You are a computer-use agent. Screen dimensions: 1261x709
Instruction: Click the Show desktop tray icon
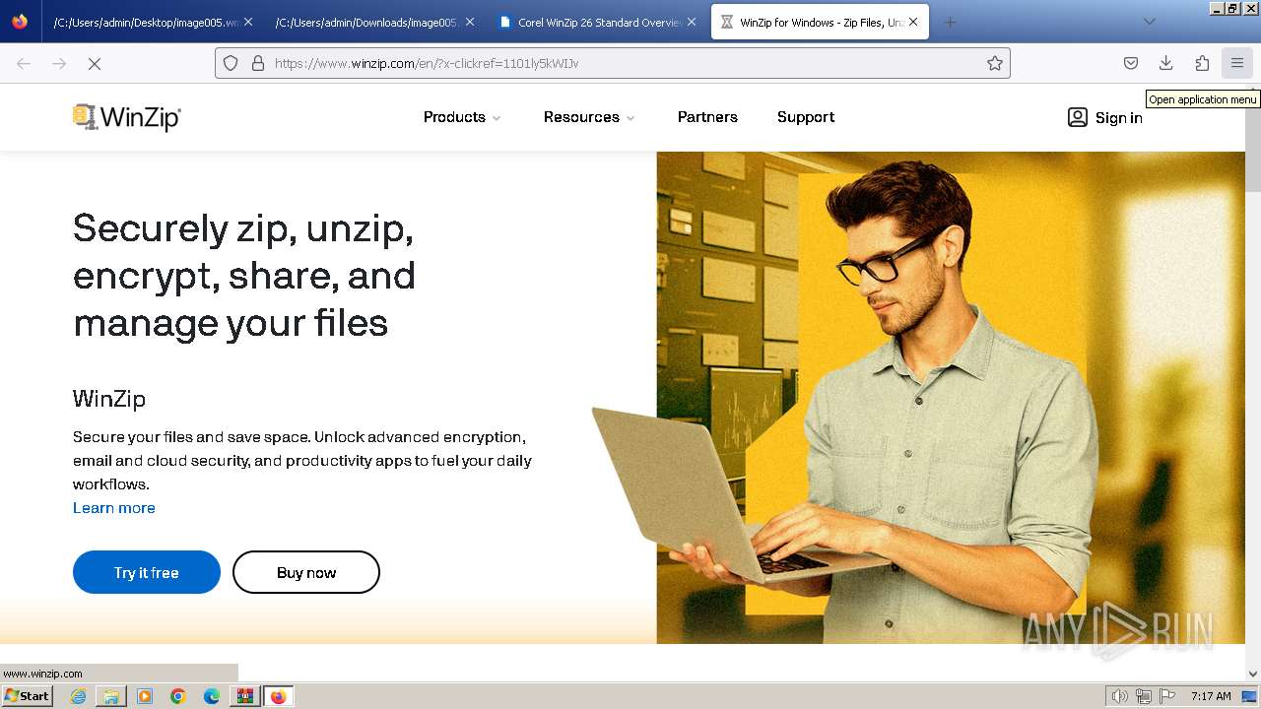click(x=1248, y=696)
